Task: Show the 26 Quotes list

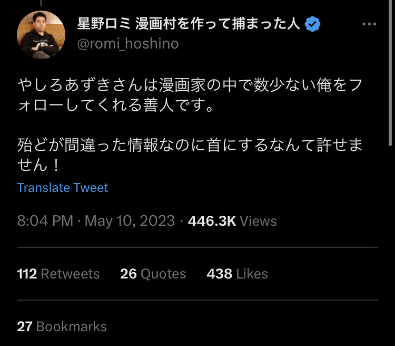Action: 153,274
